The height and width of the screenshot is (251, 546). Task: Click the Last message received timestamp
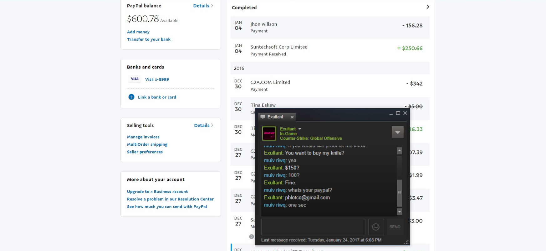(x=321, y=240)
